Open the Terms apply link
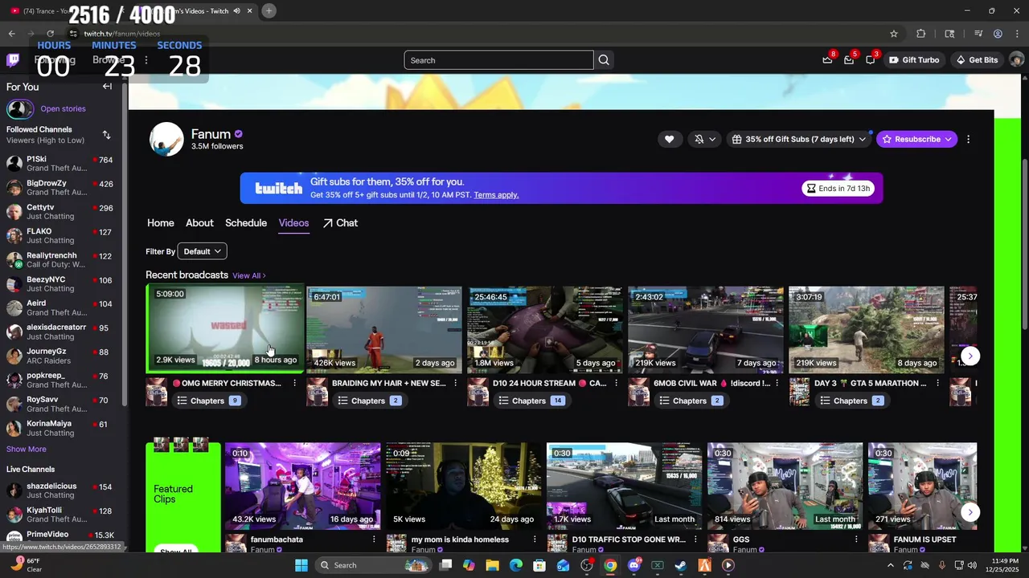 pos(496,195)
